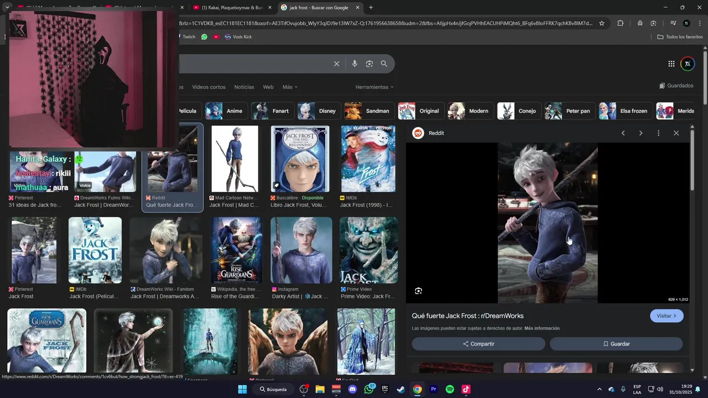Viewport: 708px width, 398px height.
Task: Open three-dot options in image preview
Action: point(658,133)
